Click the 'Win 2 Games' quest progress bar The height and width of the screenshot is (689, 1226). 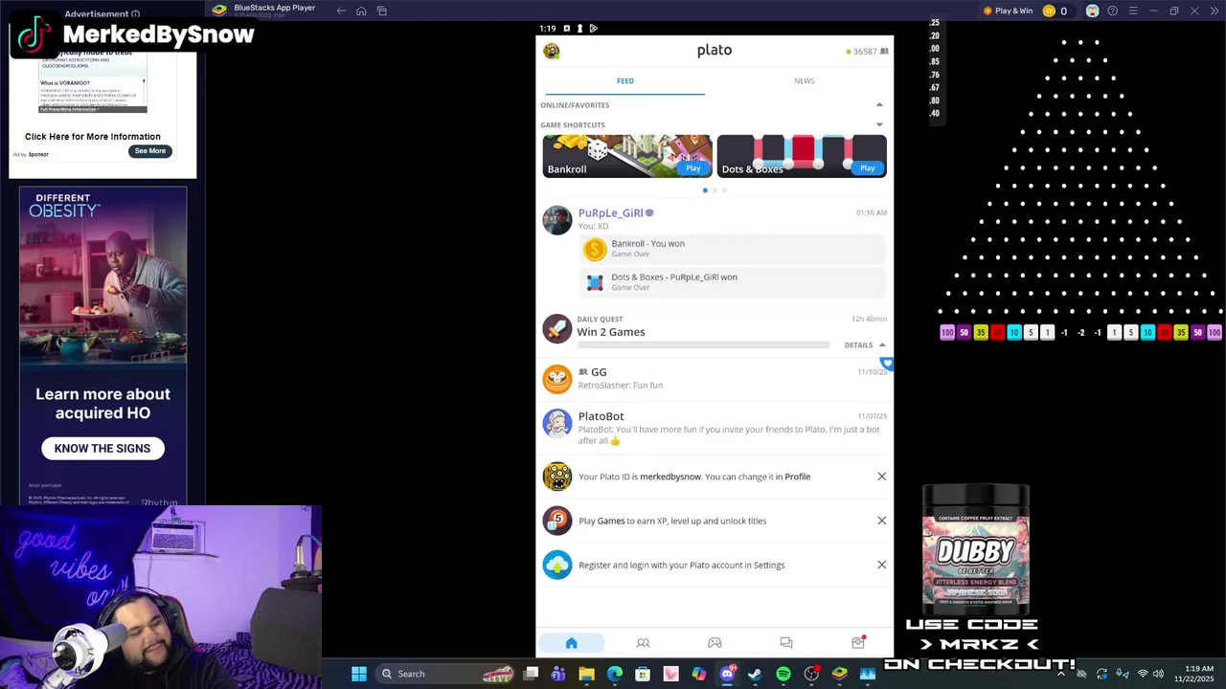(703, 344)
